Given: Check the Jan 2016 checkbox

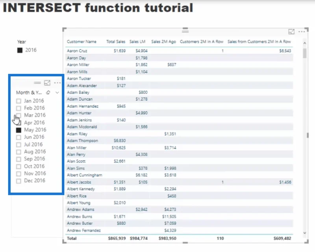Looking at the screenshot, I should [x=19, y=101].
